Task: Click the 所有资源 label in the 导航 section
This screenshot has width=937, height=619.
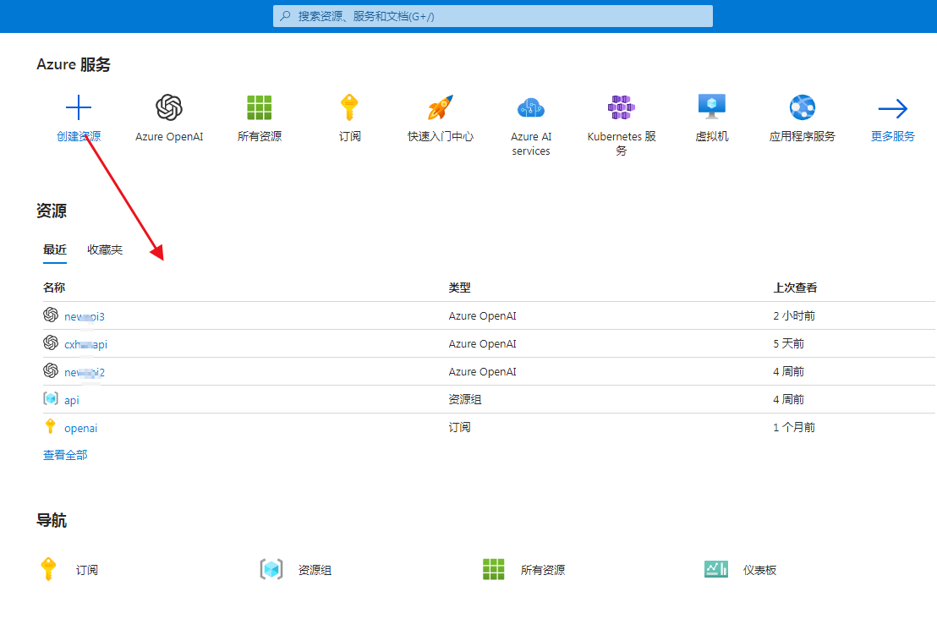Action: pos(543,570)
